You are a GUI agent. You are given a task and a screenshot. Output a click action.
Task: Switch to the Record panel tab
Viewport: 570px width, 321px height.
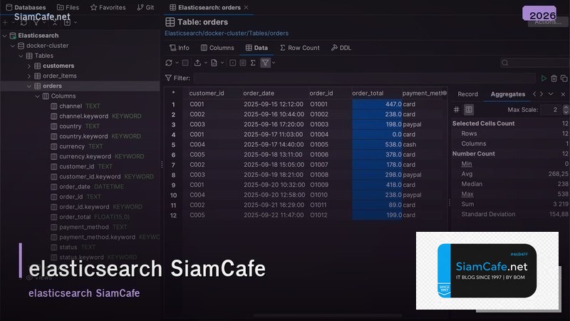pyautogui.click(x=467, y=94)
